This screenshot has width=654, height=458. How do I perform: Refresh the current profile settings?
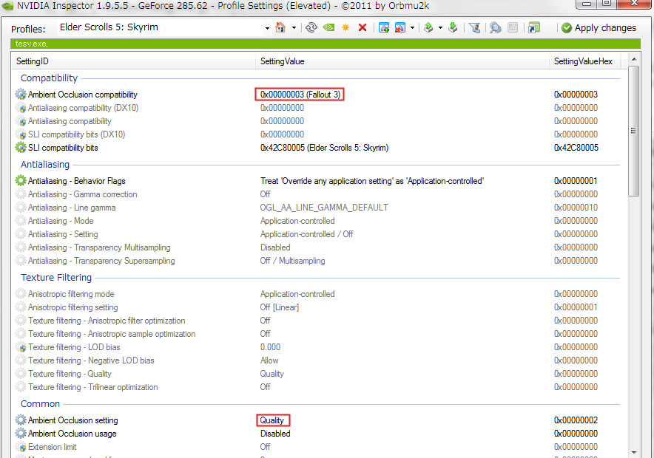click(311, 28)
